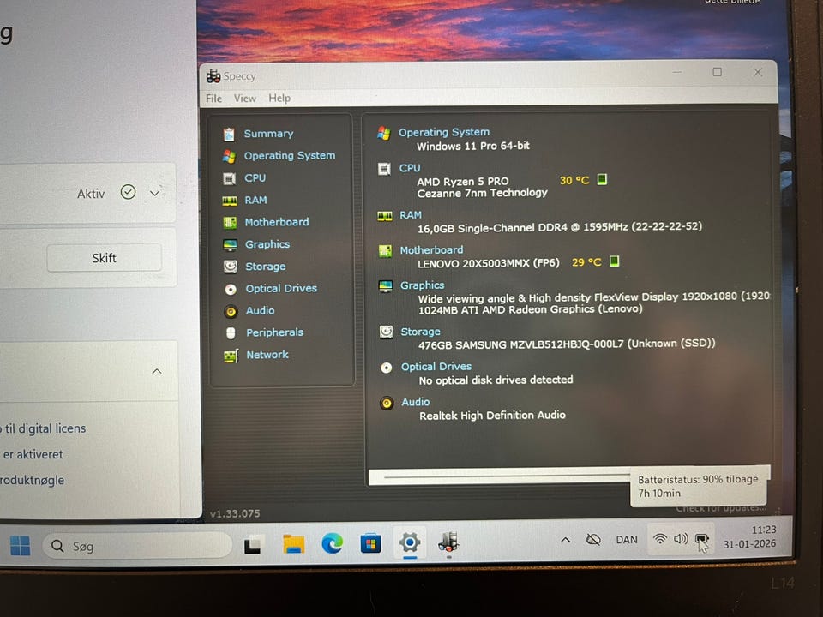Click the RAM heading link in summary

coord(411,214)
